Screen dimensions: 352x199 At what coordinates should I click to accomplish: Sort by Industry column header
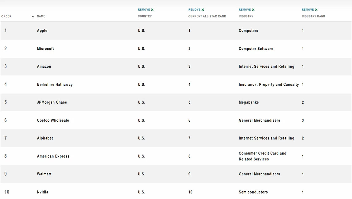pos(246,16)
